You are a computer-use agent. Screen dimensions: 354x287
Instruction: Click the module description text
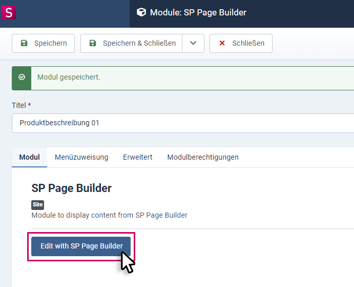[109, 215]
